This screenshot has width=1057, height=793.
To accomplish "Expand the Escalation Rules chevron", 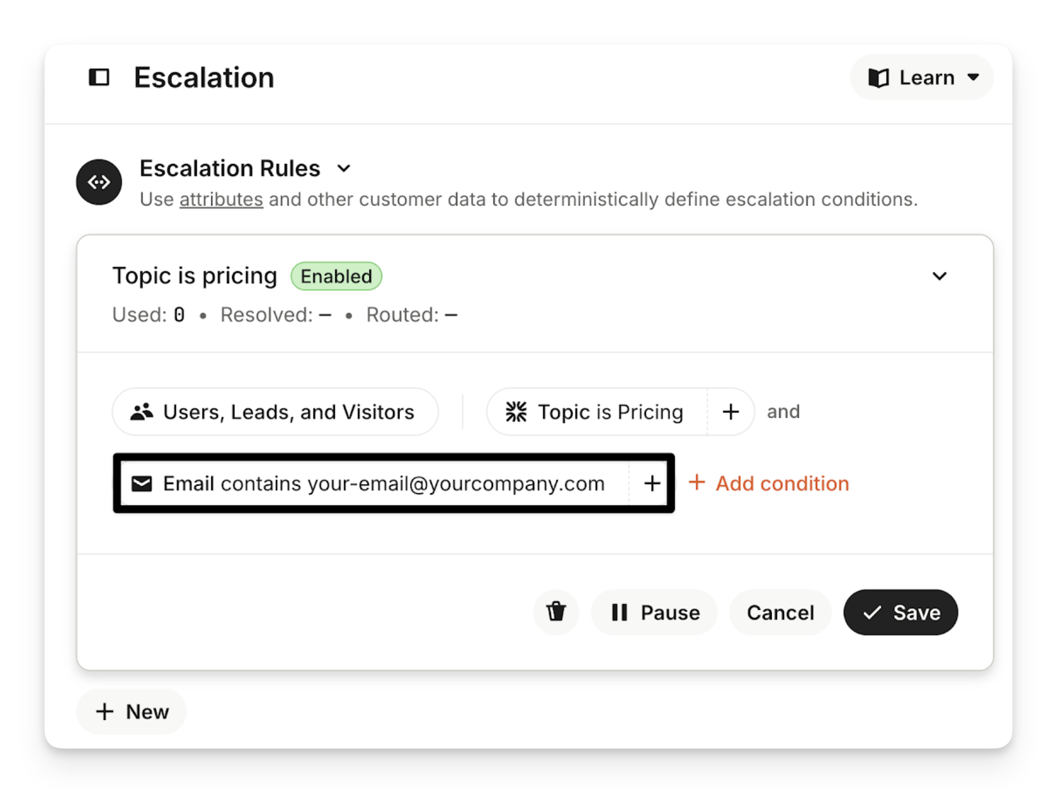I will click(x=344, y=168).
